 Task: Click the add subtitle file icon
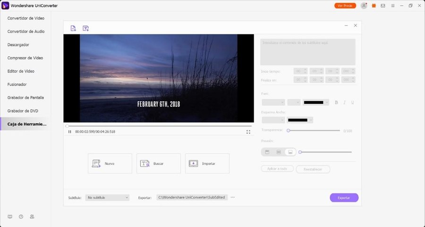(85, 28)
